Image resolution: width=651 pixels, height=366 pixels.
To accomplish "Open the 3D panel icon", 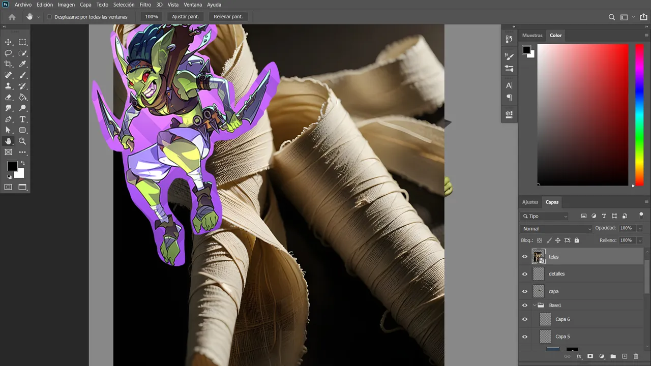I will coord(509,114).
